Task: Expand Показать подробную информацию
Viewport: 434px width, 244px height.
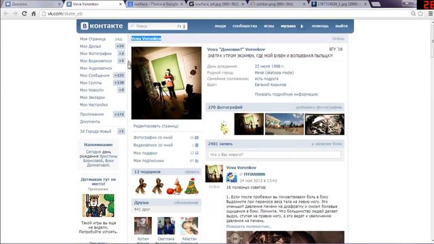Action: point(286,94)
